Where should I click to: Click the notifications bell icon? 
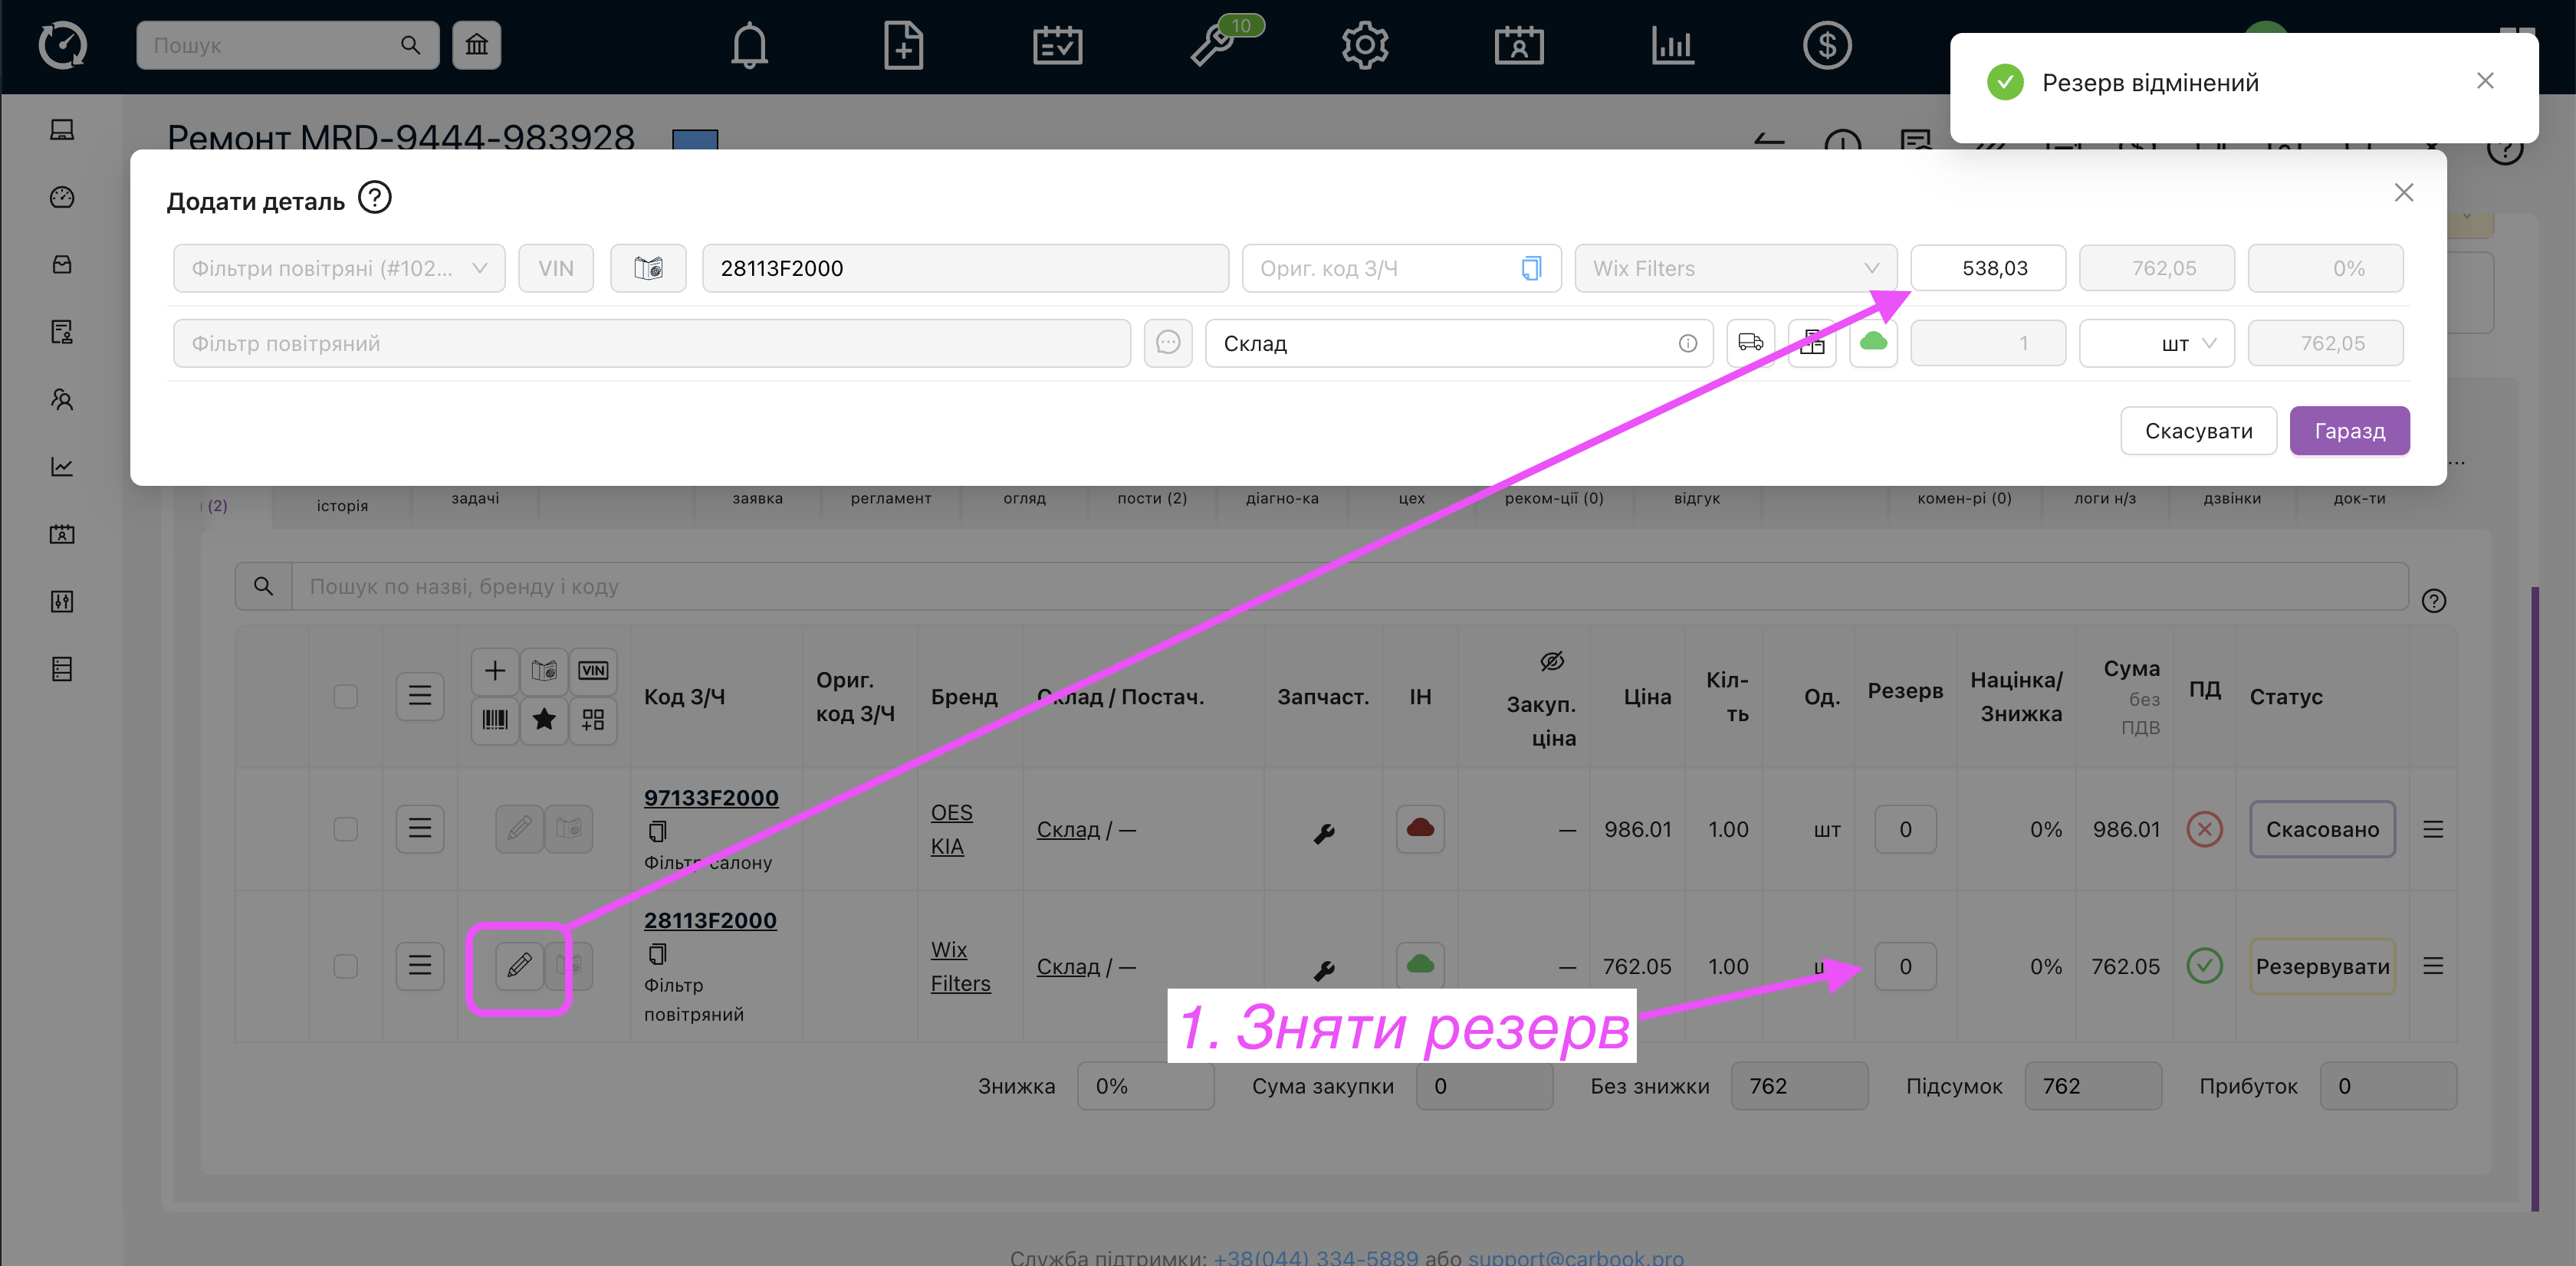tap(749, 46)
